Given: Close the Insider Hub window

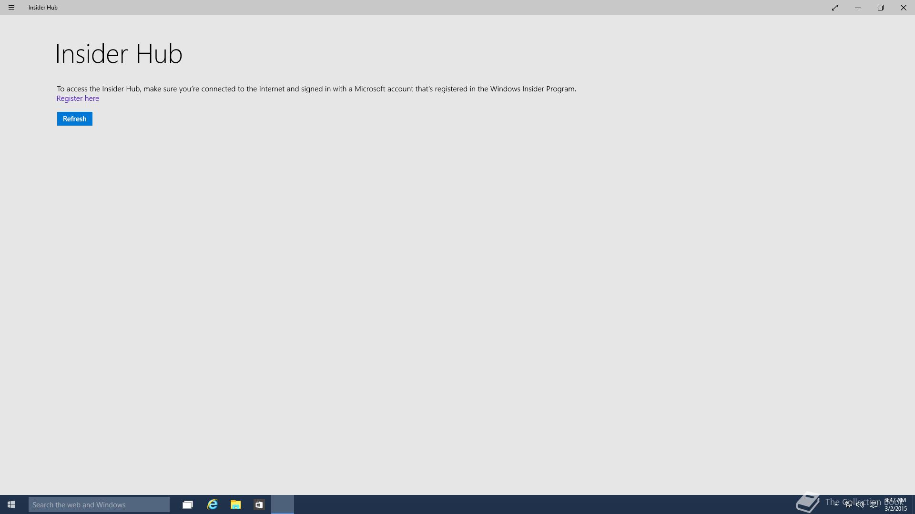Looking at the screenshot, I should 903,8.
